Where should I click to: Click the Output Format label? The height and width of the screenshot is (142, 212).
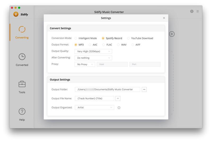(60, 45)
